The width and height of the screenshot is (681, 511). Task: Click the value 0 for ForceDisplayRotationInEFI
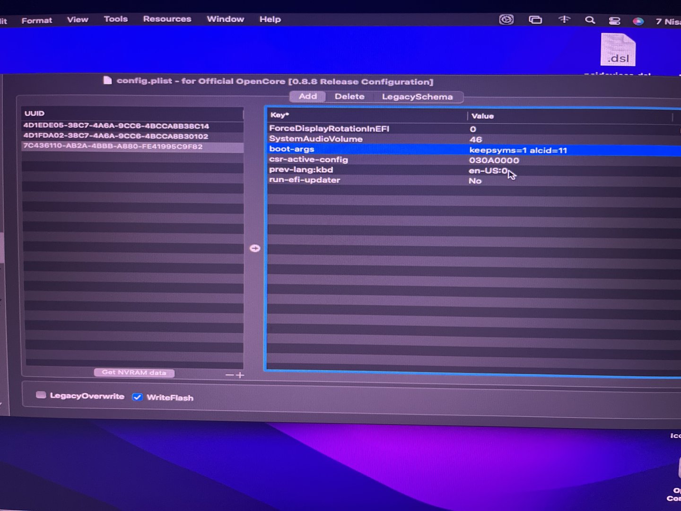pos(473,129)
